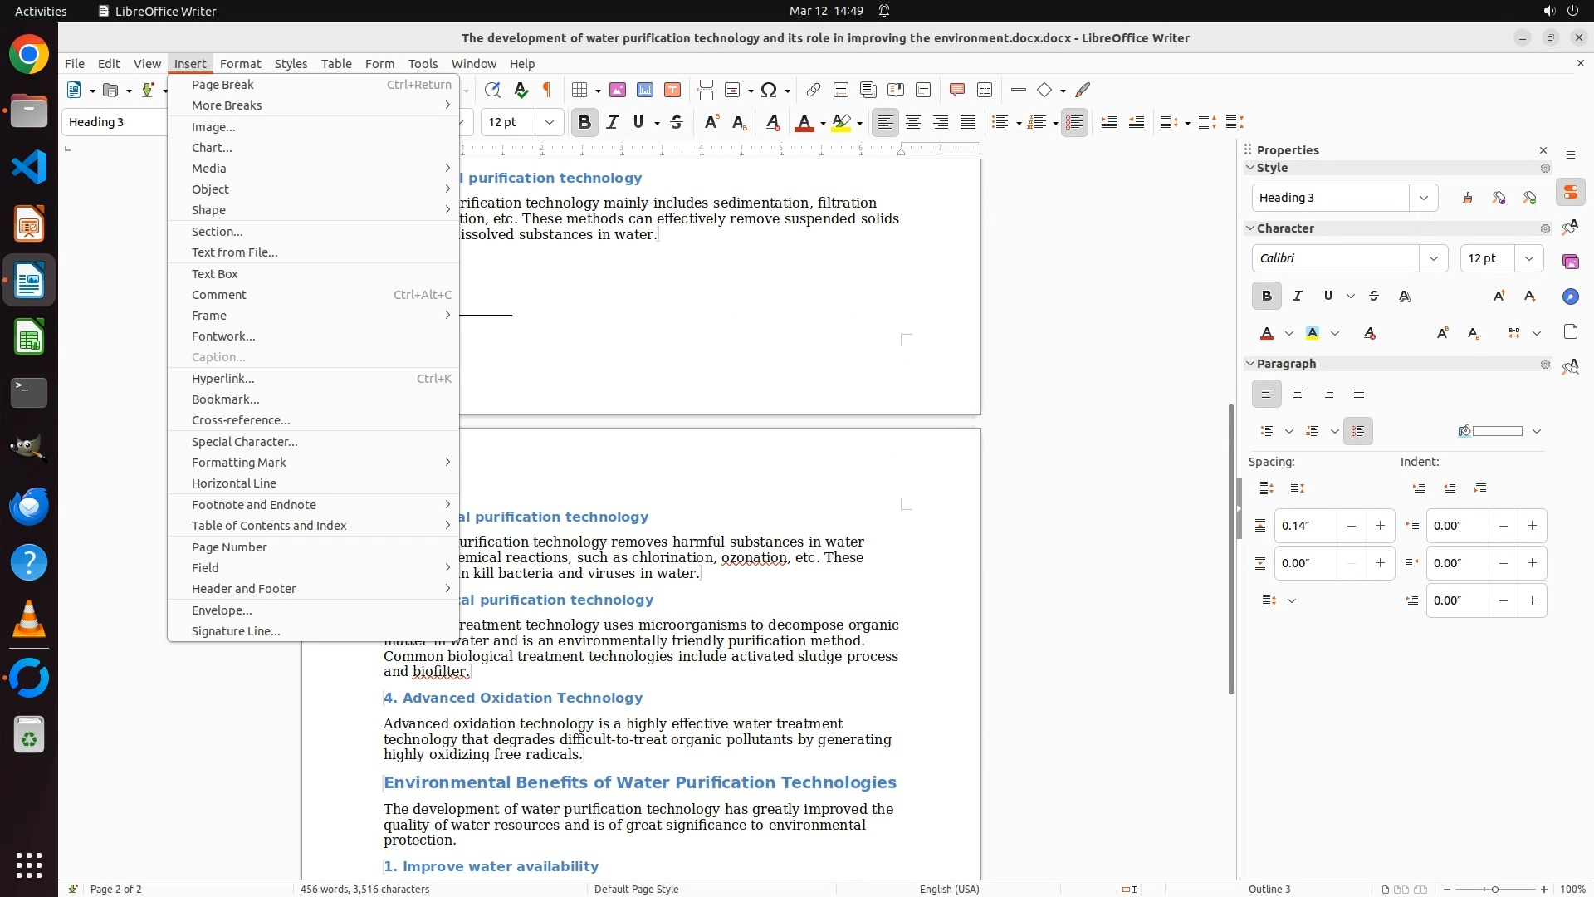Click the Insert Table toolbar icon
Viewport: 1594px width, 897px height.
point(580,90)
